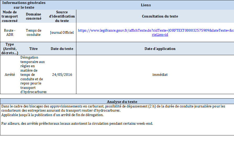This screenshot has width=234, height=143.
Task: Select the 'Journal Officiel' cell
Action: [62, 32]
